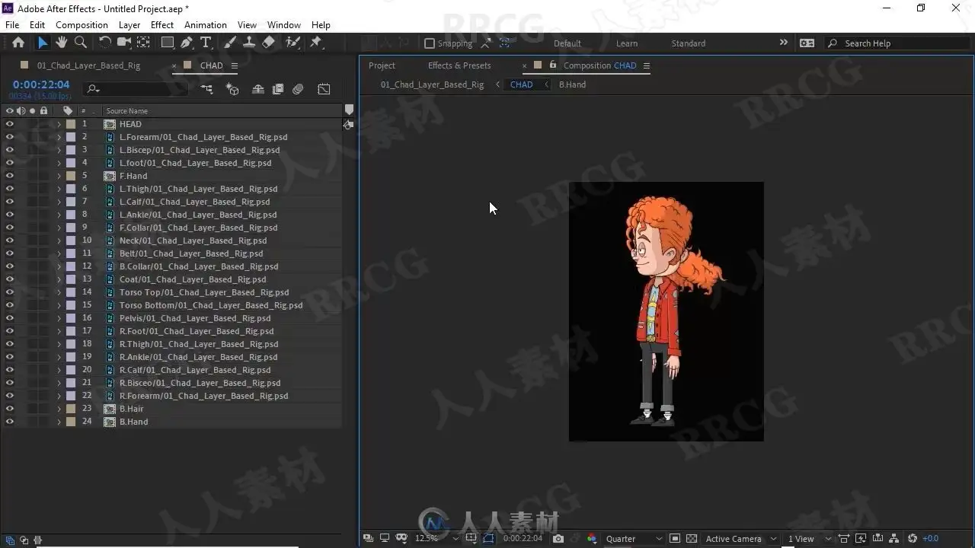Screen dimensions: 975x548
Task: Open the Active Camera view dropdown
Action: [x=740, y=538]
